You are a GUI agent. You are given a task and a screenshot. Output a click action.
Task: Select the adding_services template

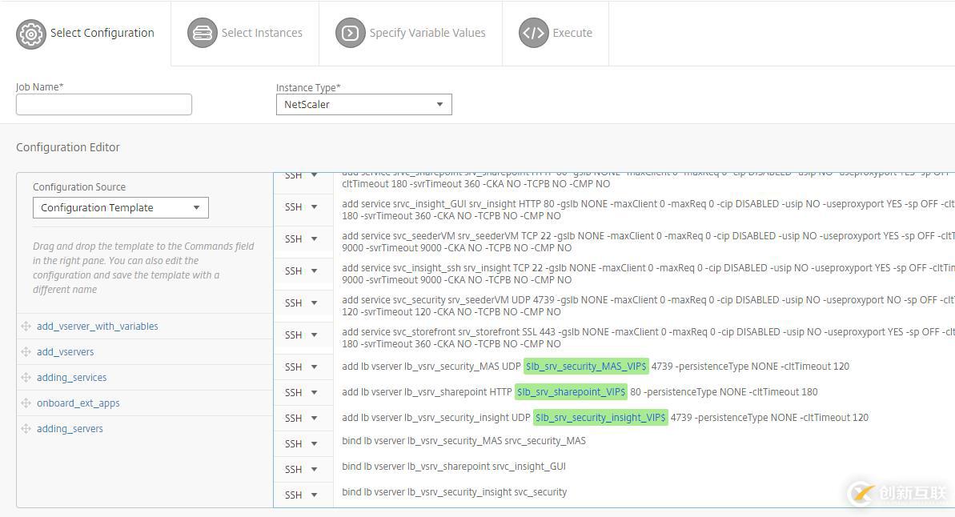point(71,378)
